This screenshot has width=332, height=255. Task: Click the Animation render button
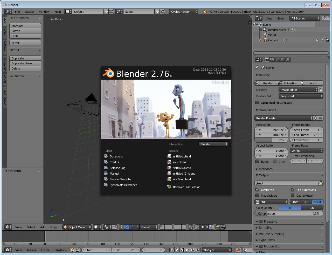tap(288, 83)
